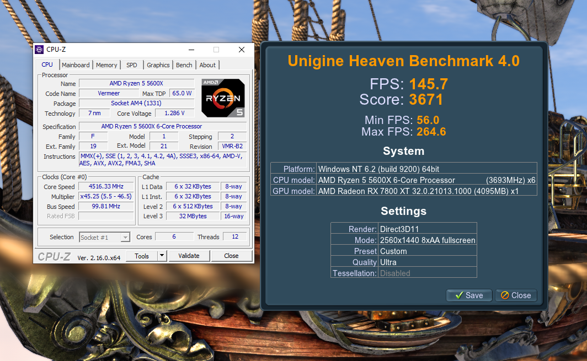
Task: Click the Code Name value Vermeer
Action: click(109, 94)
